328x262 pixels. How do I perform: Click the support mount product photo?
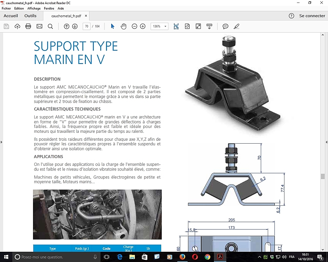click(233, 84)
